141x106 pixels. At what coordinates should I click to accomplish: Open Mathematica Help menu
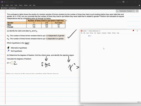pos(118,33)
